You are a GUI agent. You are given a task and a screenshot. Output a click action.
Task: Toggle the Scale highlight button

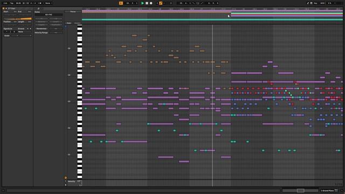77,23
